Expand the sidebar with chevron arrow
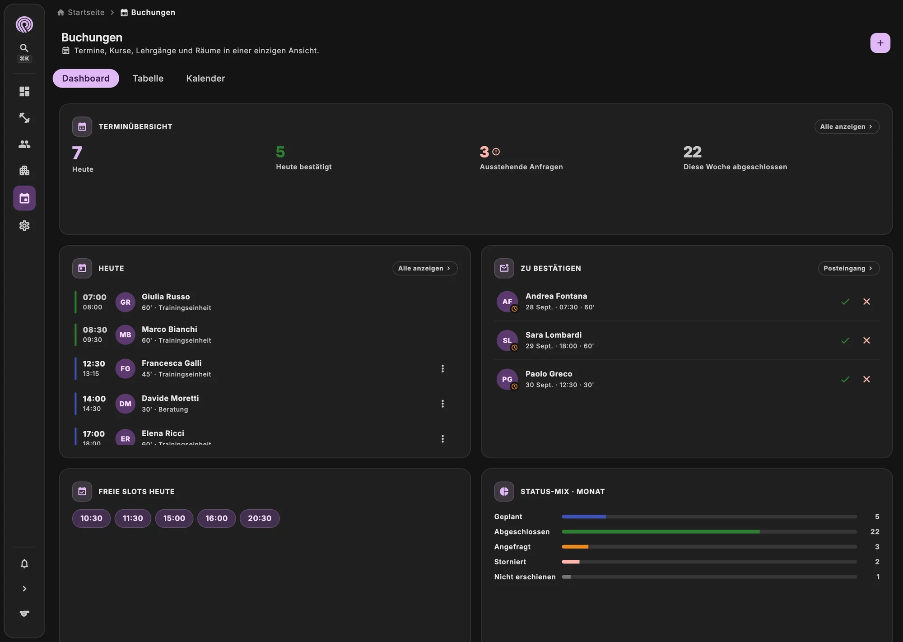Viewport: 903px width, 642px height. tap(24, 589)
